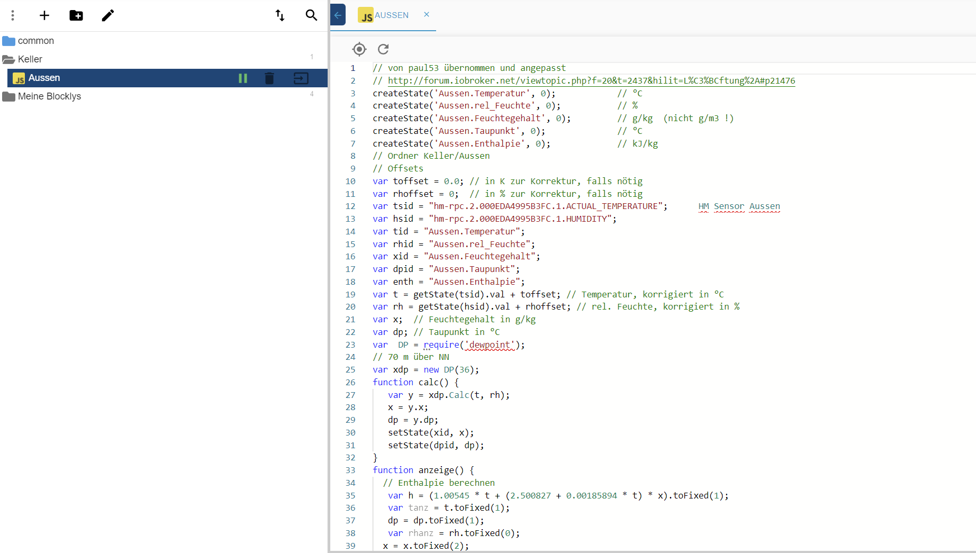Image resolution: width=976 pixels, height=553 pixels.
Task: Open the forum.iobroker.net link on line 2
Action: tap(591, 80)
